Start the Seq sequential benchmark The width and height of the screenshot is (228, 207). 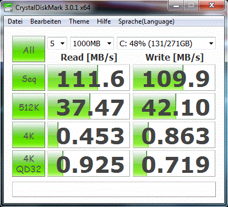[29, 78]
